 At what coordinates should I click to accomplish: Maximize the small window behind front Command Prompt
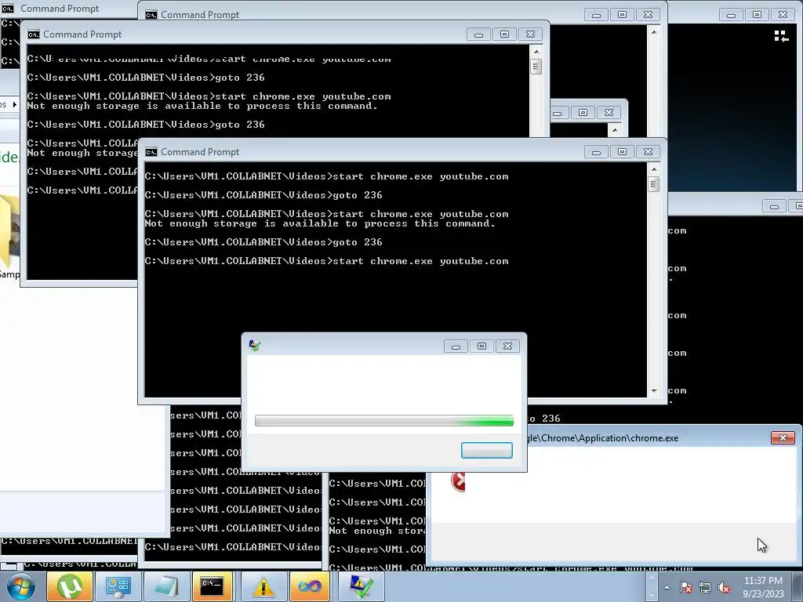583,113
